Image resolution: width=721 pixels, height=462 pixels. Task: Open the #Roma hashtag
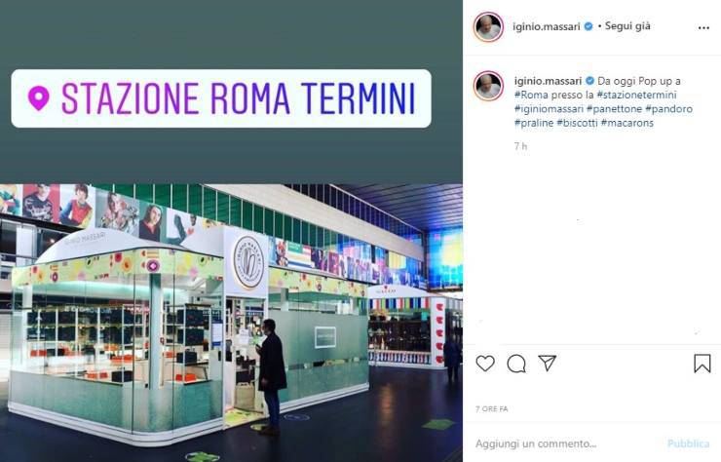click(x=531, y=95)
